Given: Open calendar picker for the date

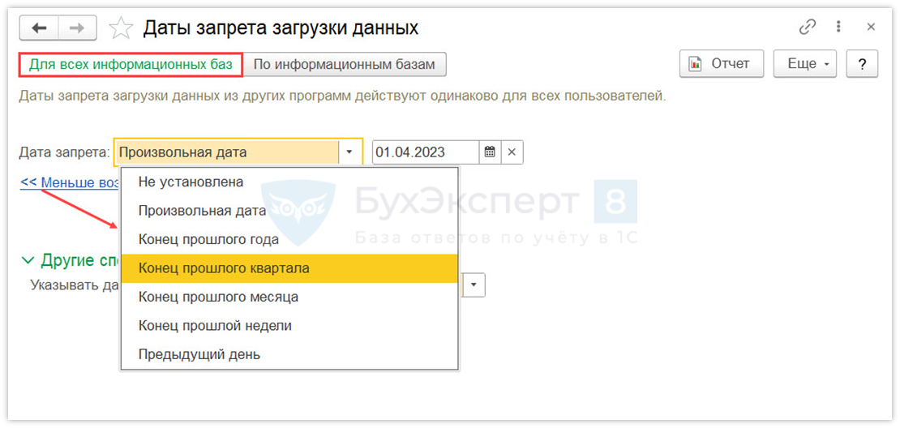Looking at the screenshot, I should coord(490,152).
